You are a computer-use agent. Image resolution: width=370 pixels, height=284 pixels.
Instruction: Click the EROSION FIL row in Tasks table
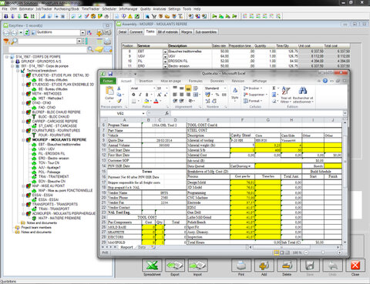236,61
